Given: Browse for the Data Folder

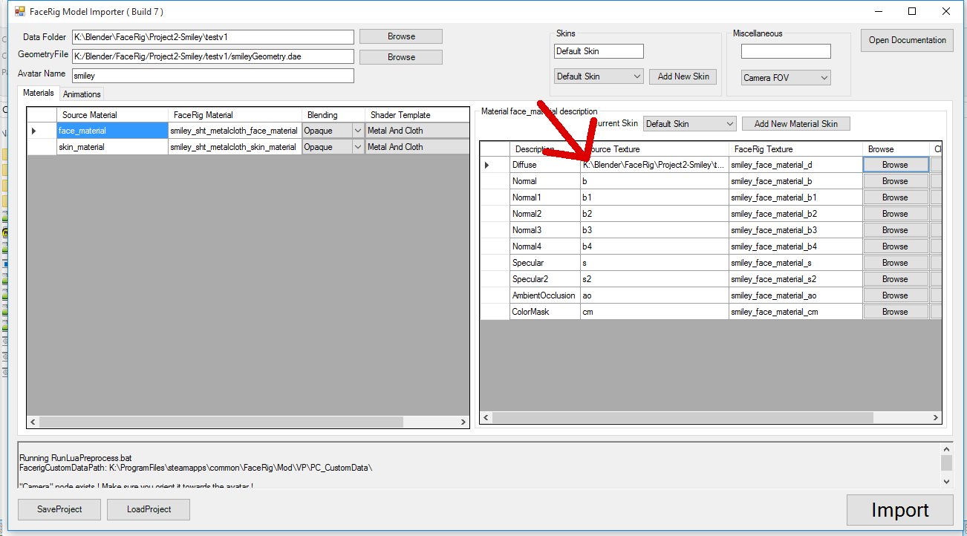Looking at the screenshot, I should pos(401,36).
